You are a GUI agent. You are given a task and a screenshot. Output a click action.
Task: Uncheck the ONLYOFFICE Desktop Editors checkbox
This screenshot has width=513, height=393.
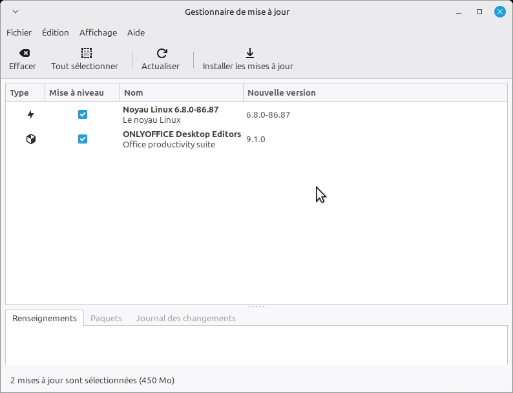[83, 139]
